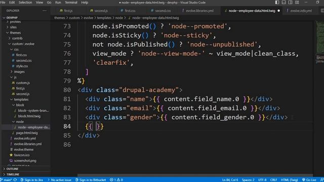Open errors and warnings indicator
Image resolution: width=324 pixels, height=182 pixels.
(x=116, y=180)
